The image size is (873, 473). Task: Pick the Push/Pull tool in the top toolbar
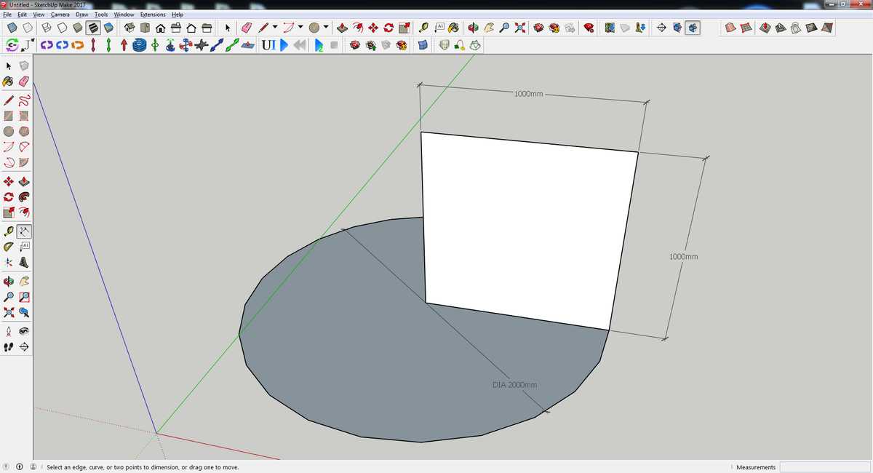coord(341,28)
